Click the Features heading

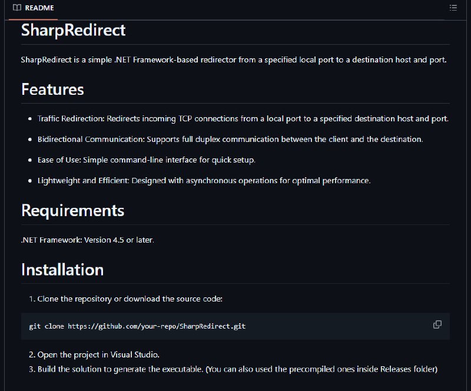(52, 90)
